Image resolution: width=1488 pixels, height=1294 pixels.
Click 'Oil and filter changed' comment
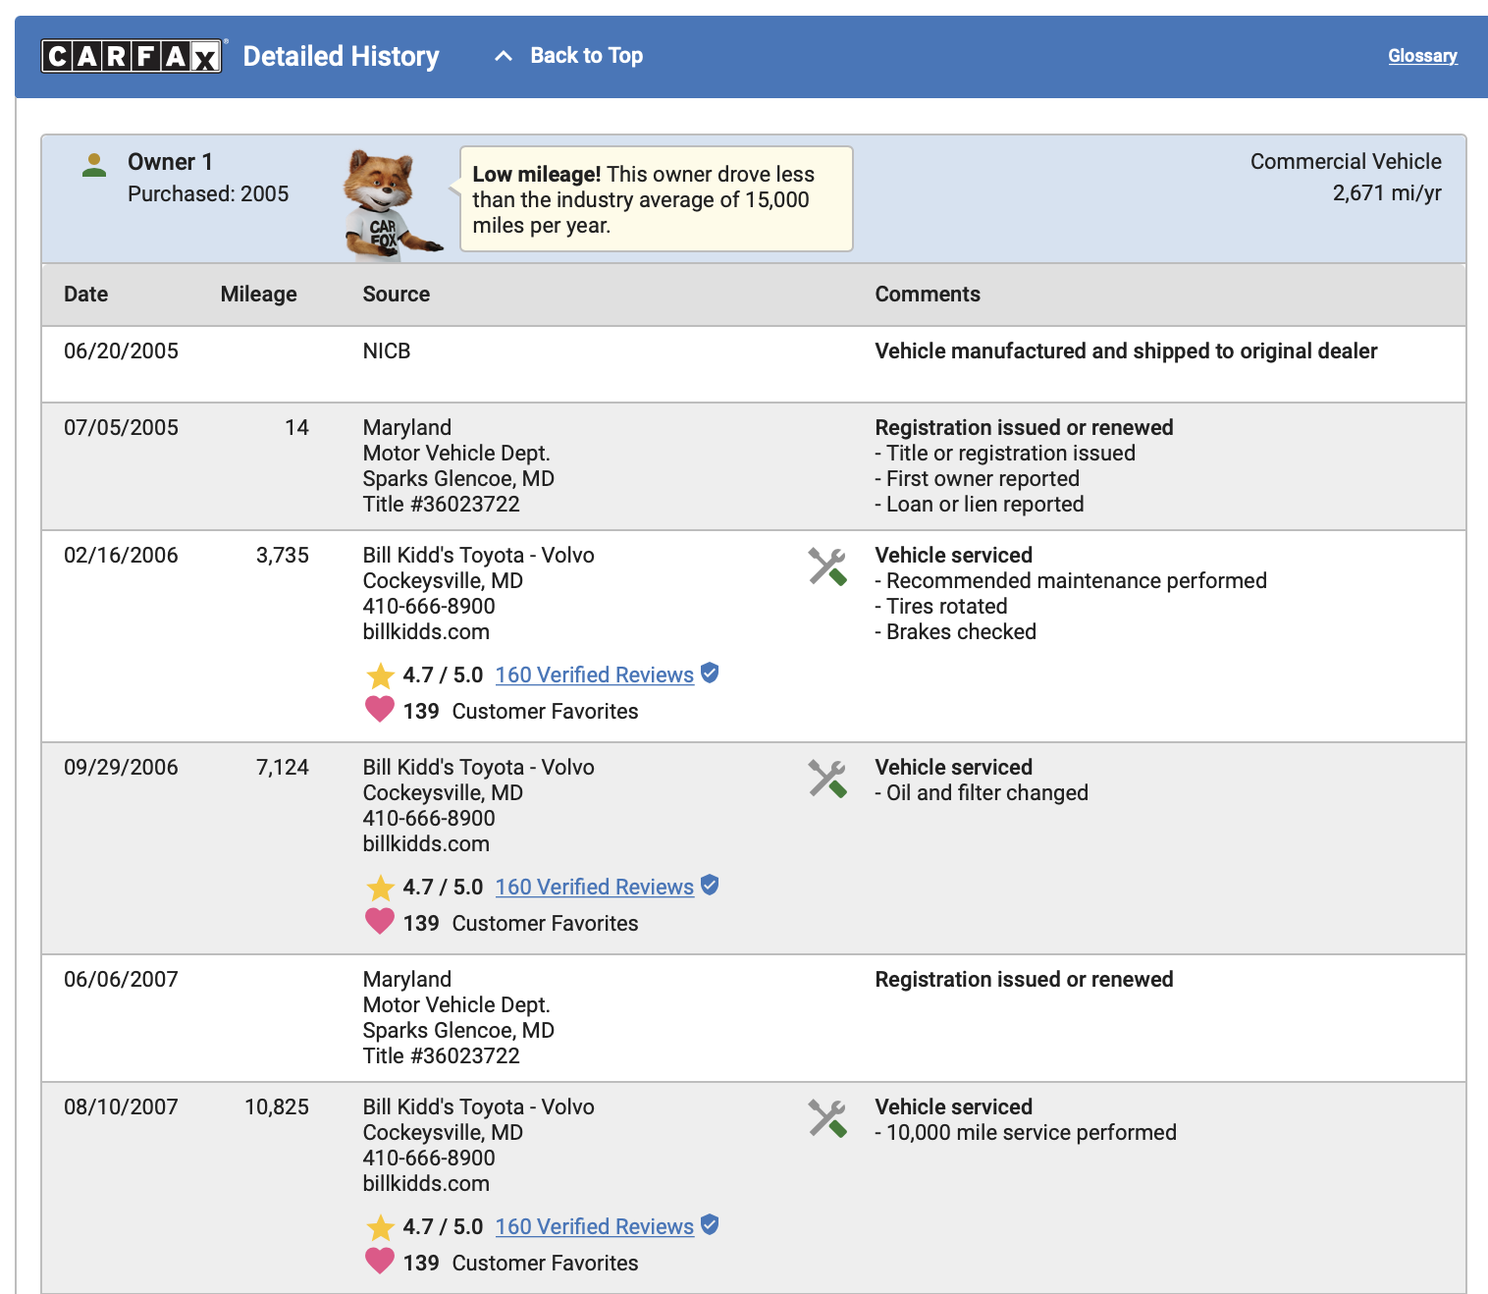(x=982, y=793)
